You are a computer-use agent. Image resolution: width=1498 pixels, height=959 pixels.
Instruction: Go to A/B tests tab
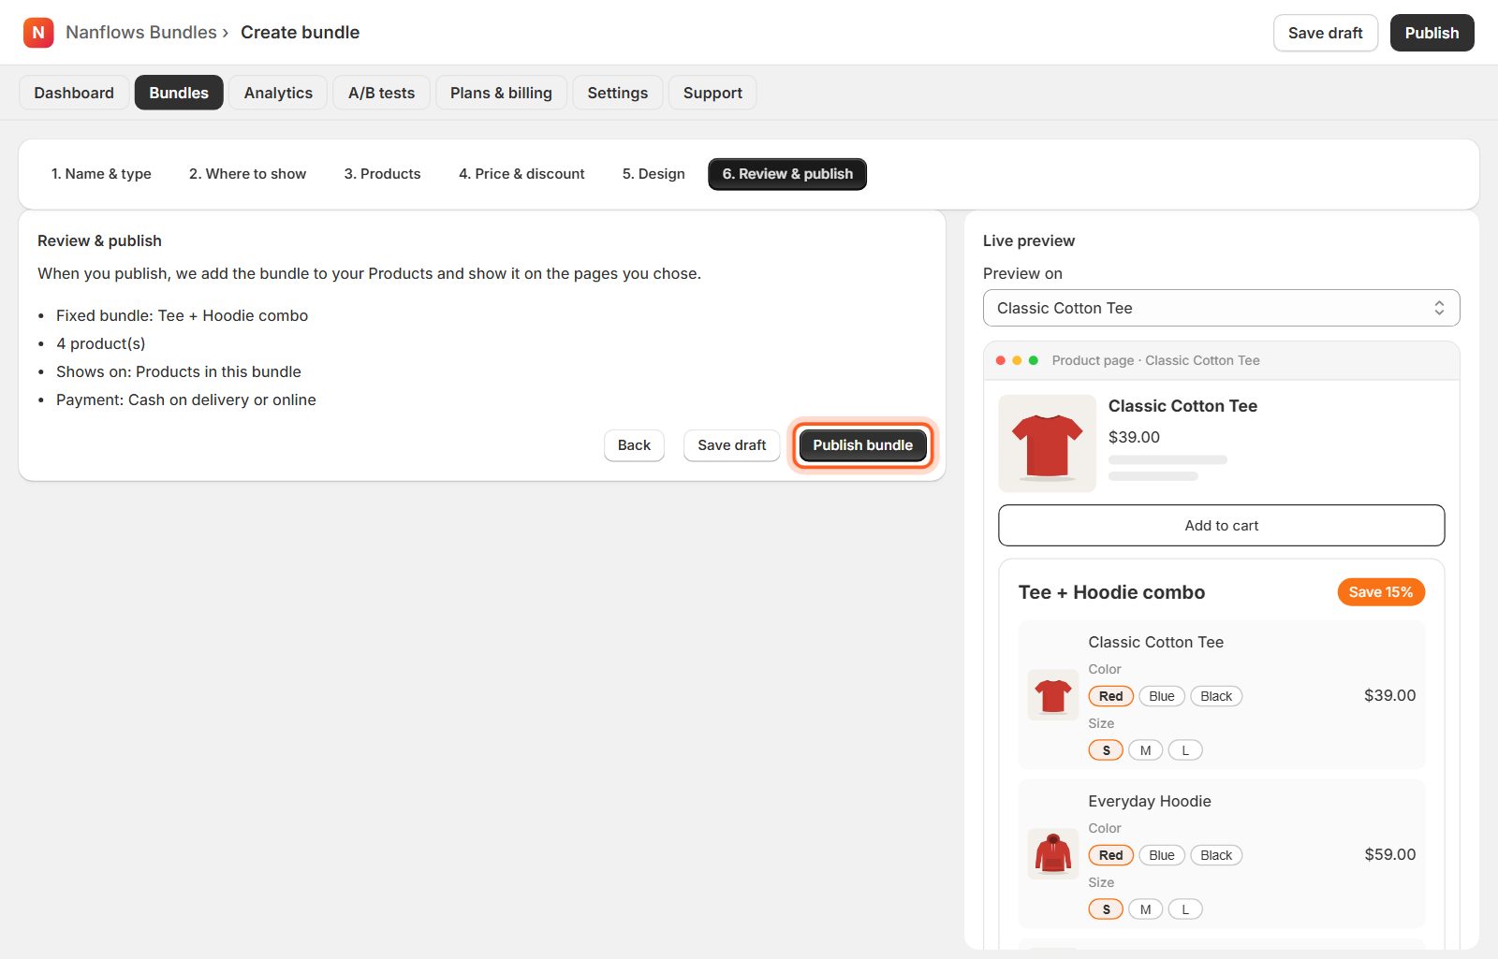381,93
